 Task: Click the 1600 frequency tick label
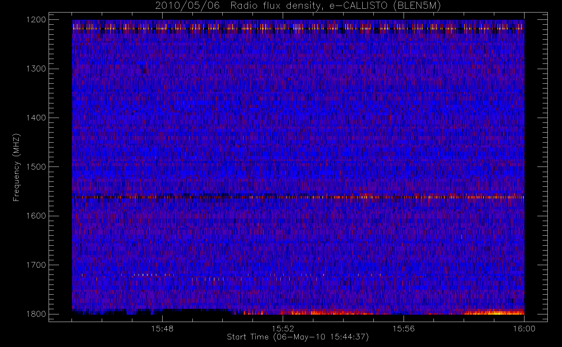coord(36,216)
